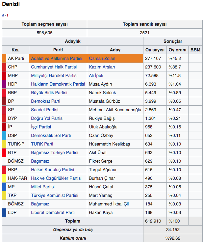Viewport: 203px width, 242px height.
Task: Click the Kazım Arslan link
Action: pos(102,67)
